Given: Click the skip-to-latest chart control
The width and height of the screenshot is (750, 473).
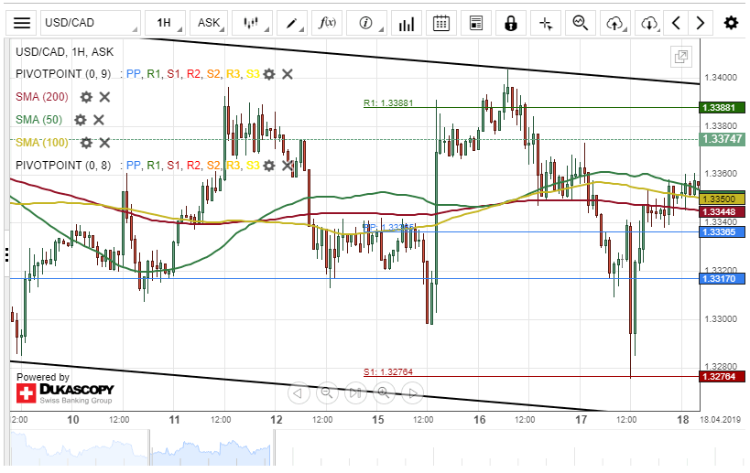Looking at the screenshot, I should tap(355, 393).
